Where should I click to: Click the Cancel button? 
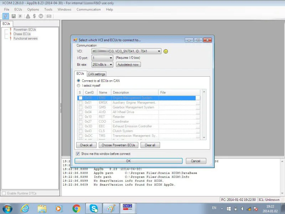196,161
